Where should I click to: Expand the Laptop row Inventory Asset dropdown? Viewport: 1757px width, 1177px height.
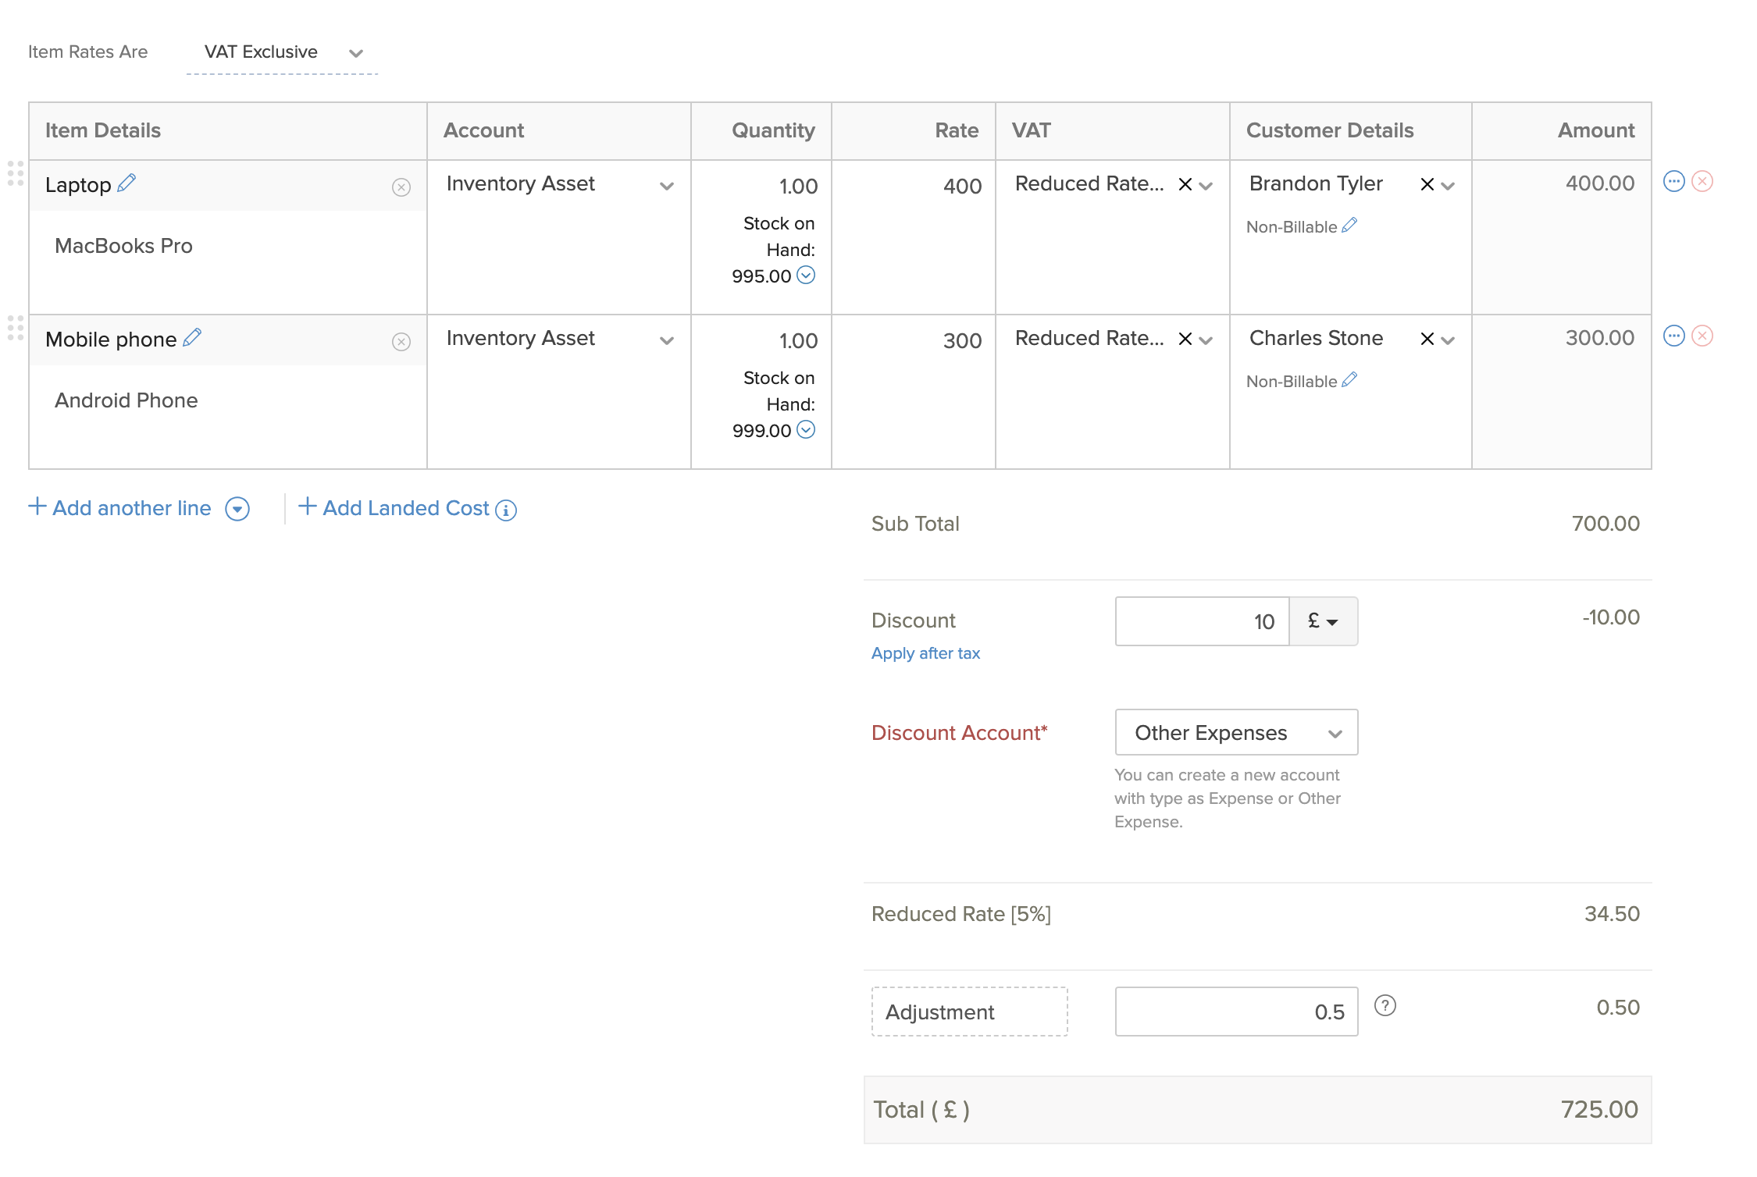pos(666,186)
